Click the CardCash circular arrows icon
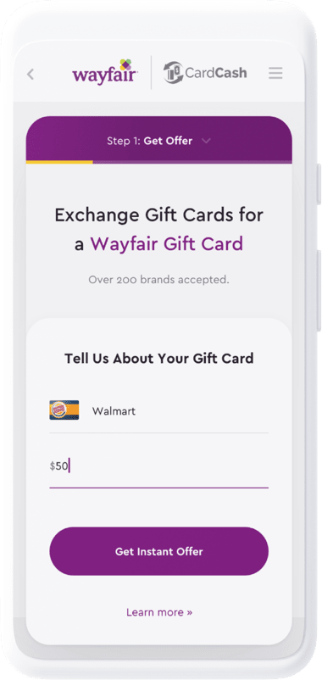 pos(173,72)
